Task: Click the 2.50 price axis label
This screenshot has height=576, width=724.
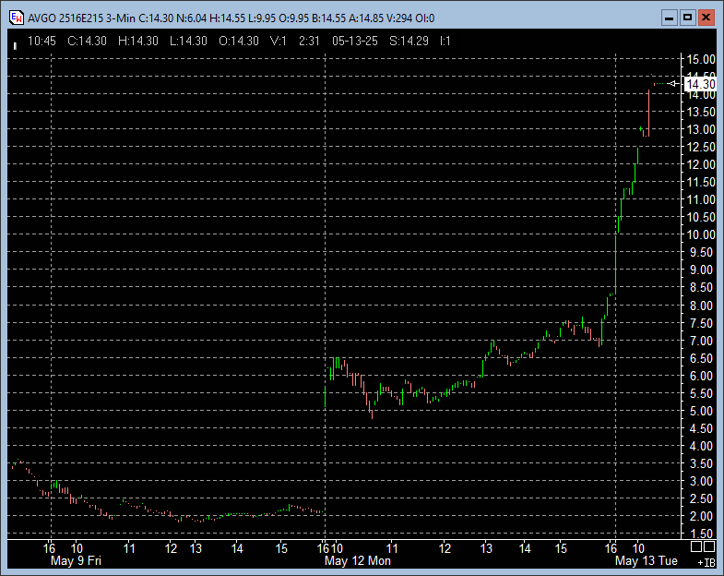Action: click(x=703, y=498)
